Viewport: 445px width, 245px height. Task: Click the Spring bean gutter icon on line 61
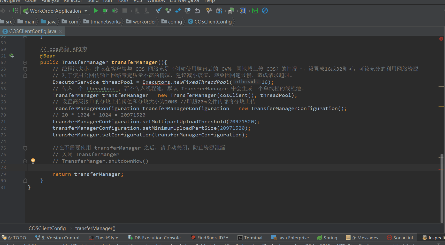click(11, 56)
